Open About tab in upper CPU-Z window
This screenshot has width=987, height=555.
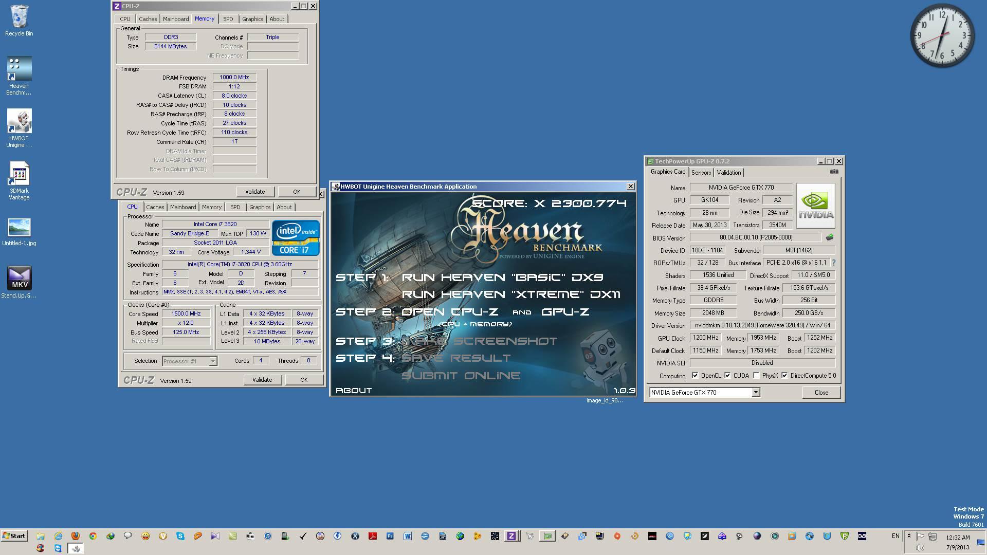pos(277,19)
